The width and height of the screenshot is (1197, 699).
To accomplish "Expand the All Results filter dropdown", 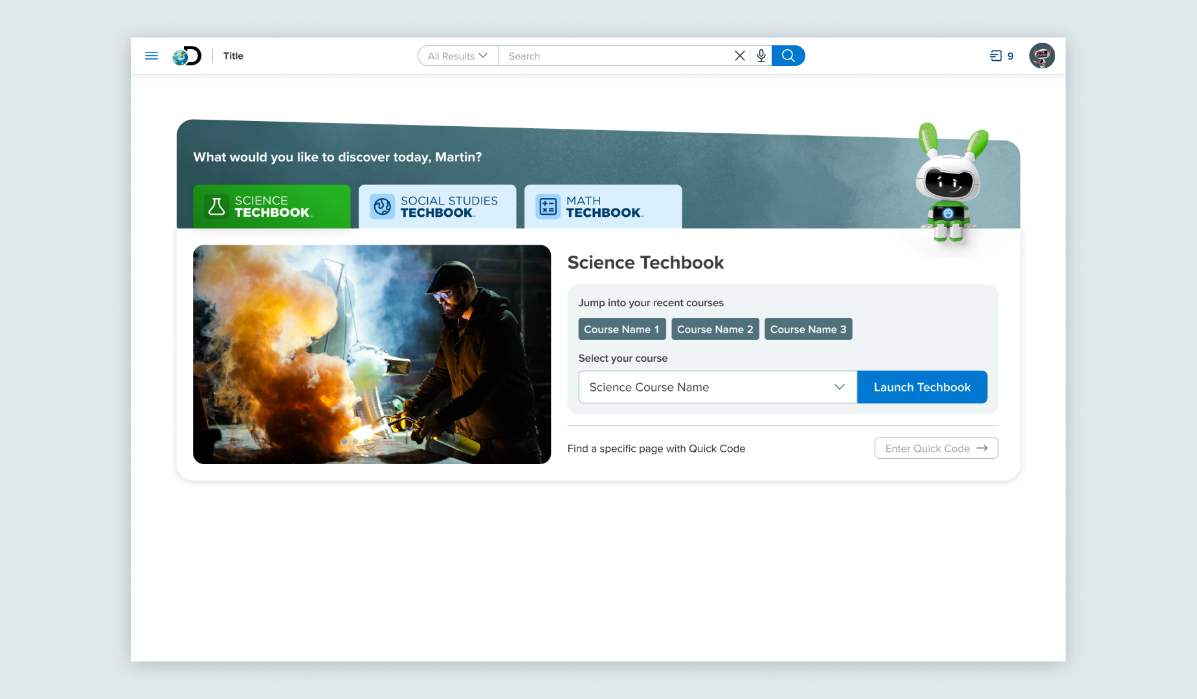I will pyautogui.click(x=458, y=56).
